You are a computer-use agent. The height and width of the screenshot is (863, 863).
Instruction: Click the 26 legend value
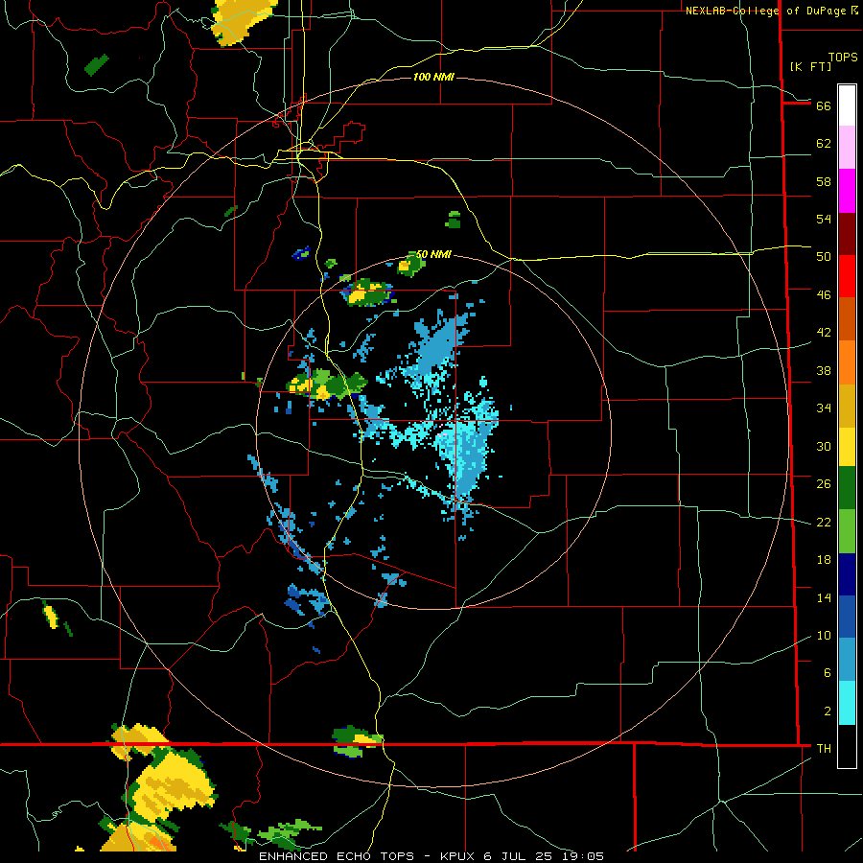coord(824,484)
